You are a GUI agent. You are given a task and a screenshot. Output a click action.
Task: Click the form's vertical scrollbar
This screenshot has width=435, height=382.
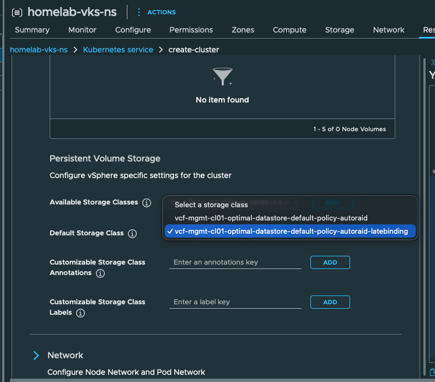click(x=424, y=217)
